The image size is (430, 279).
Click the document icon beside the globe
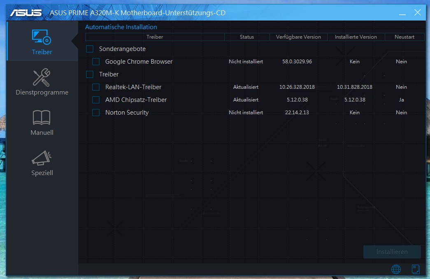click(x=416, y=269)
